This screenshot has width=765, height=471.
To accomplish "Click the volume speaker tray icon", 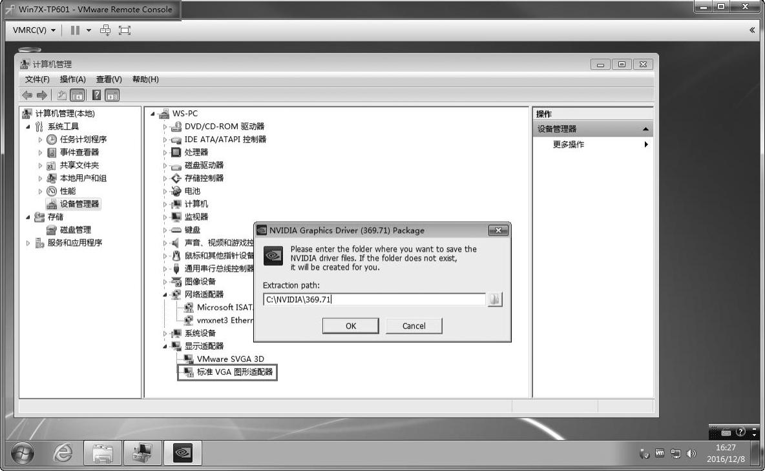I will (x=691, y=454).
